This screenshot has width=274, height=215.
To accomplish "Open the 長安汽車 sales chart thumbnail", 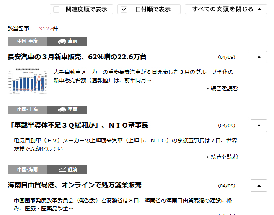I will coord(27,82).
